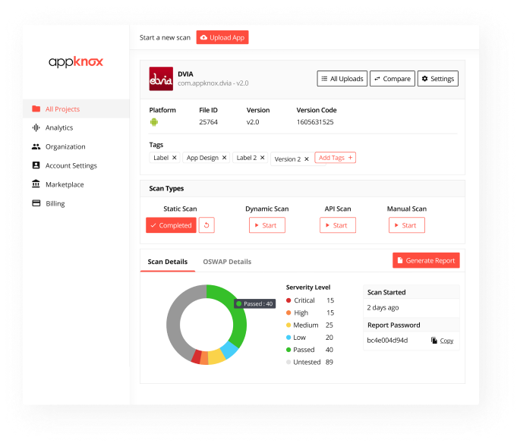This screenshot has width=517, height=443.
Task: Click the appknox logo
Action: point(76,61)
